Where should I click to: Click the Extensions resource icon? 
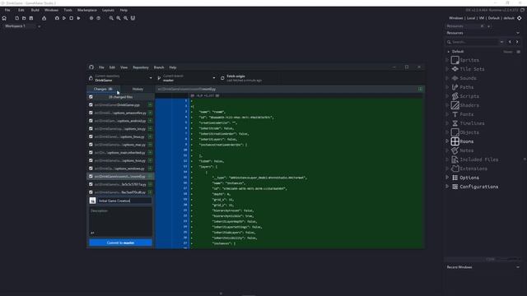pos(455,169)
